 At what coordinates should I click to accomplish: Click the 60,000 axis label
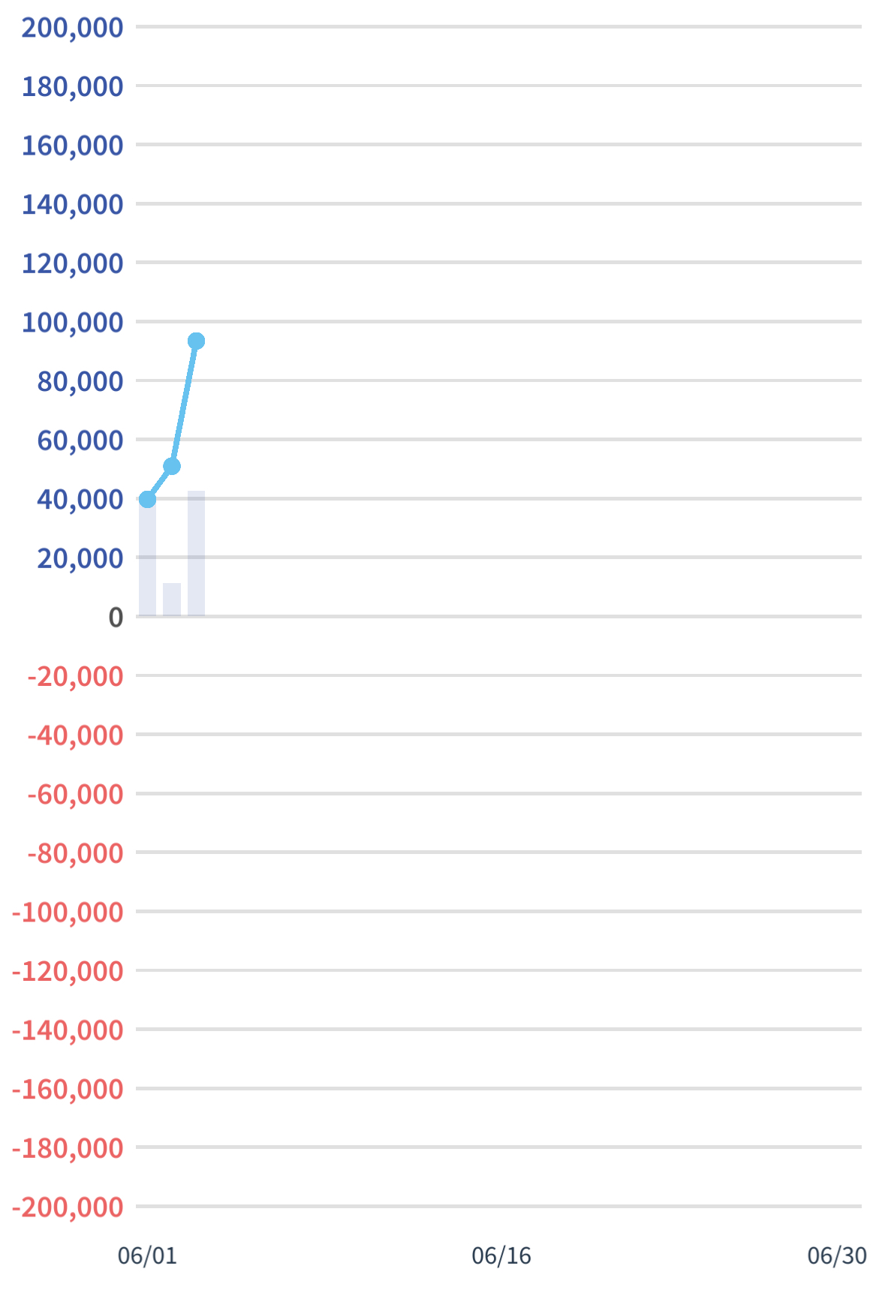click(80, 441)
